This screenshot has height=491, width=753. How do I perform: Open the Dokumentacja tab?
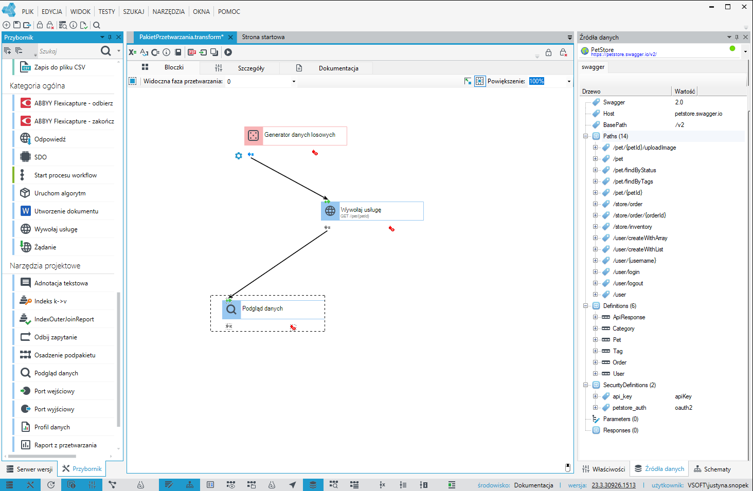327,68
